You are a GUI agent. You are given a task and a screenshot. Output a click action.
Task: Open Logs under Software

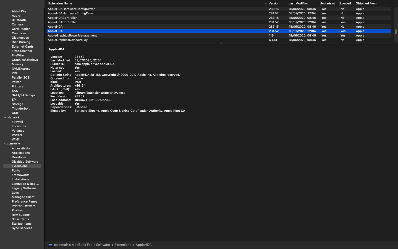click(x=15, y=193)
